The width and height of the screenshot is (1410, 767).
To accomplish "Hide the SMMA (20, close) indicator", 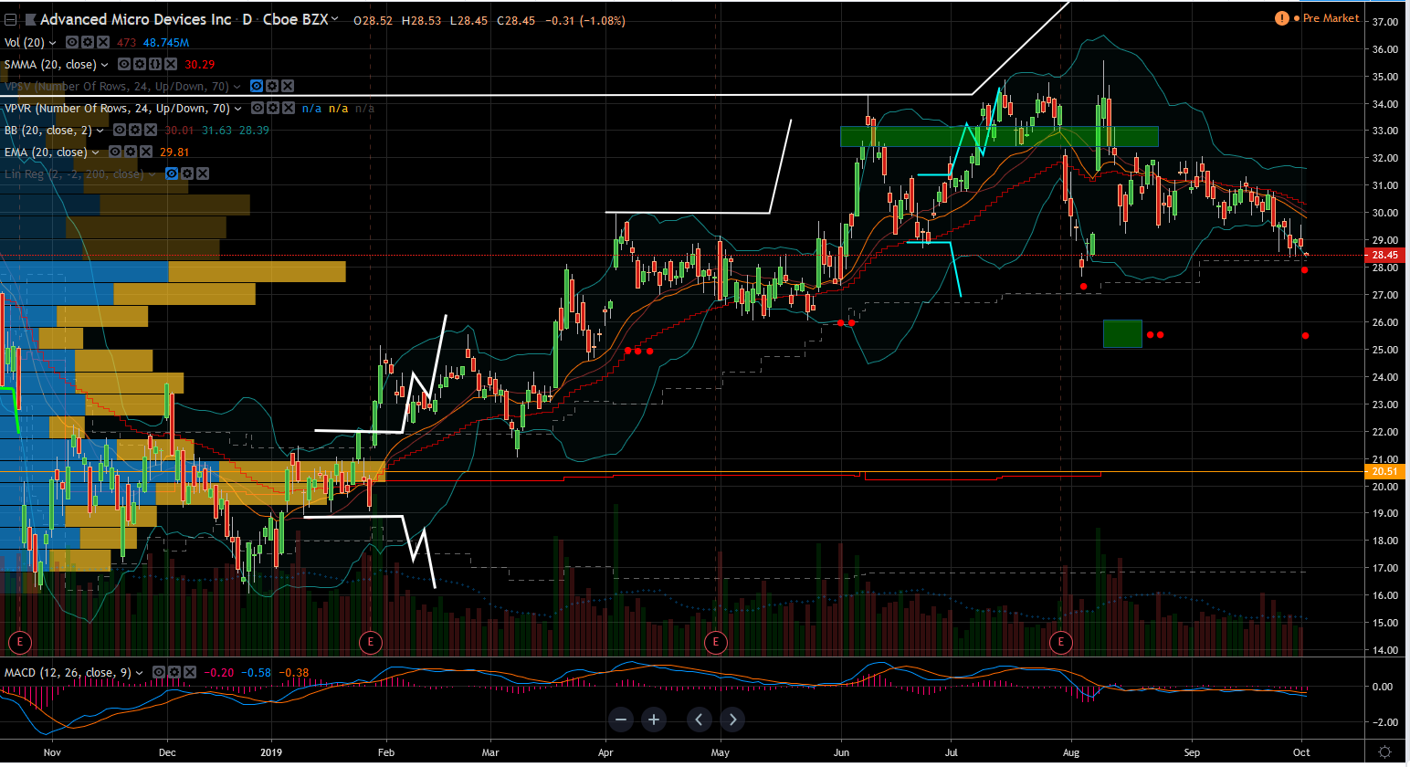I will [x=124, y=65].
